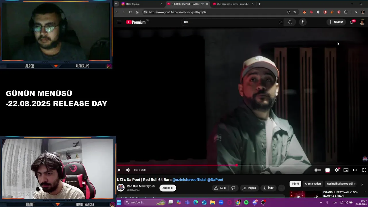
Task: Open options for İSTANBUL FESTİVALİ VLOG video
Action: tap(365, 193)
